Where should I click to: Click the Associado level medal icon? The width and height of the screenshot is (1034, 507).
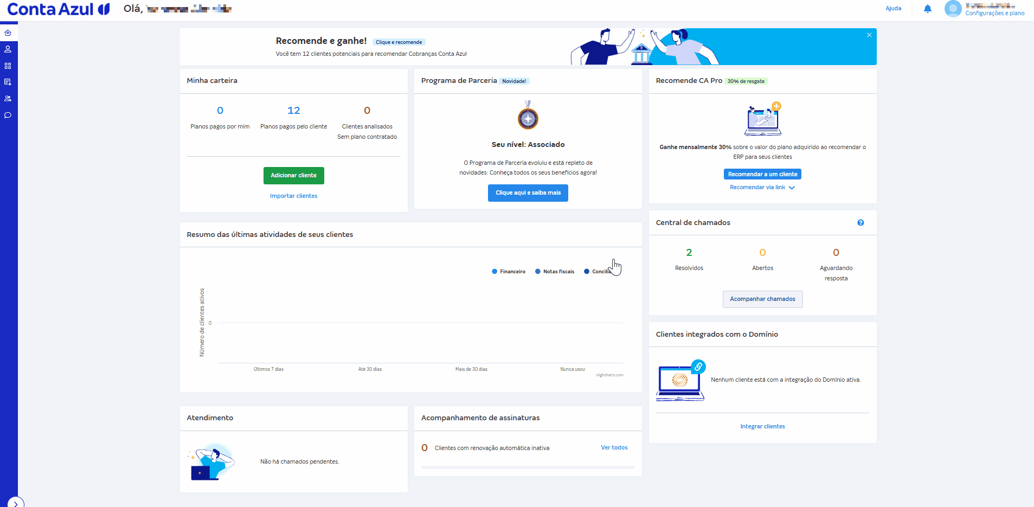(x=528, y=115)
